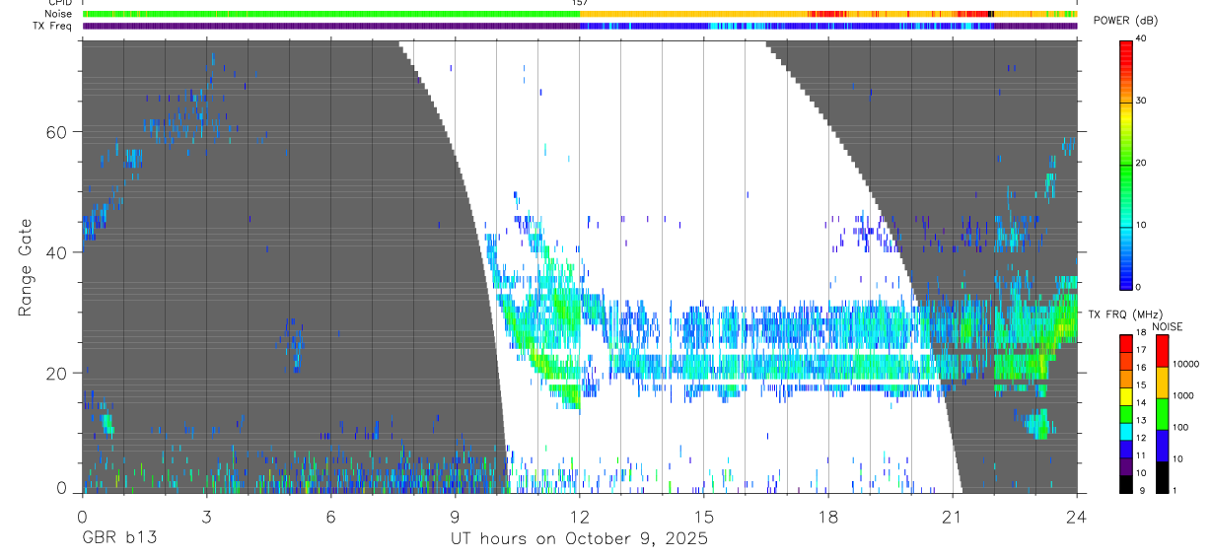Click the "20" tick on the power colorbar
This screenshot has width=1211, height=559.
point(1141,164)
